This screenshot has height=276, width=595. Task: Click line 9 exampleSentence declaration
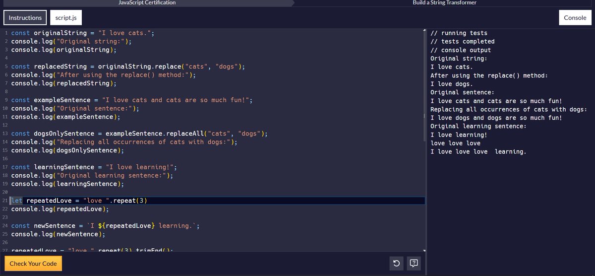(x=132, y=100)
